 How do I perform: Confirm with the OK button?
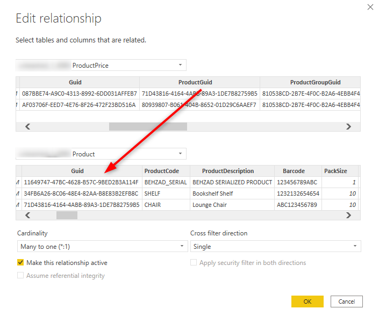307,302
